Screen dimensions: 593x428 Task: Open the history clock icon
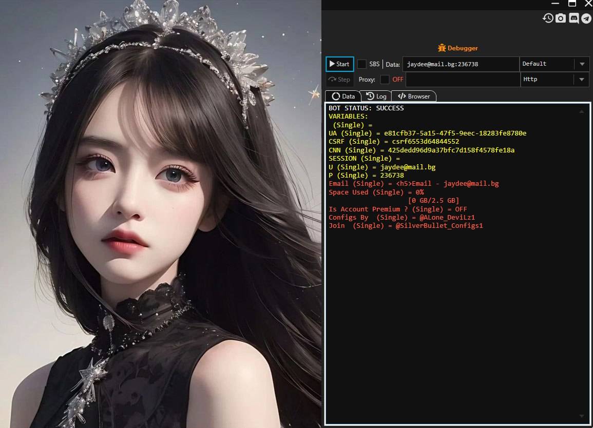[548, 18]
